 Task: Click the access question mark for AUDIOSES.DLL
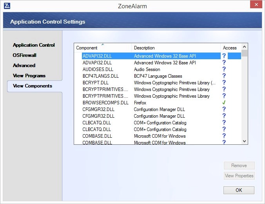[x=224, y=69]
